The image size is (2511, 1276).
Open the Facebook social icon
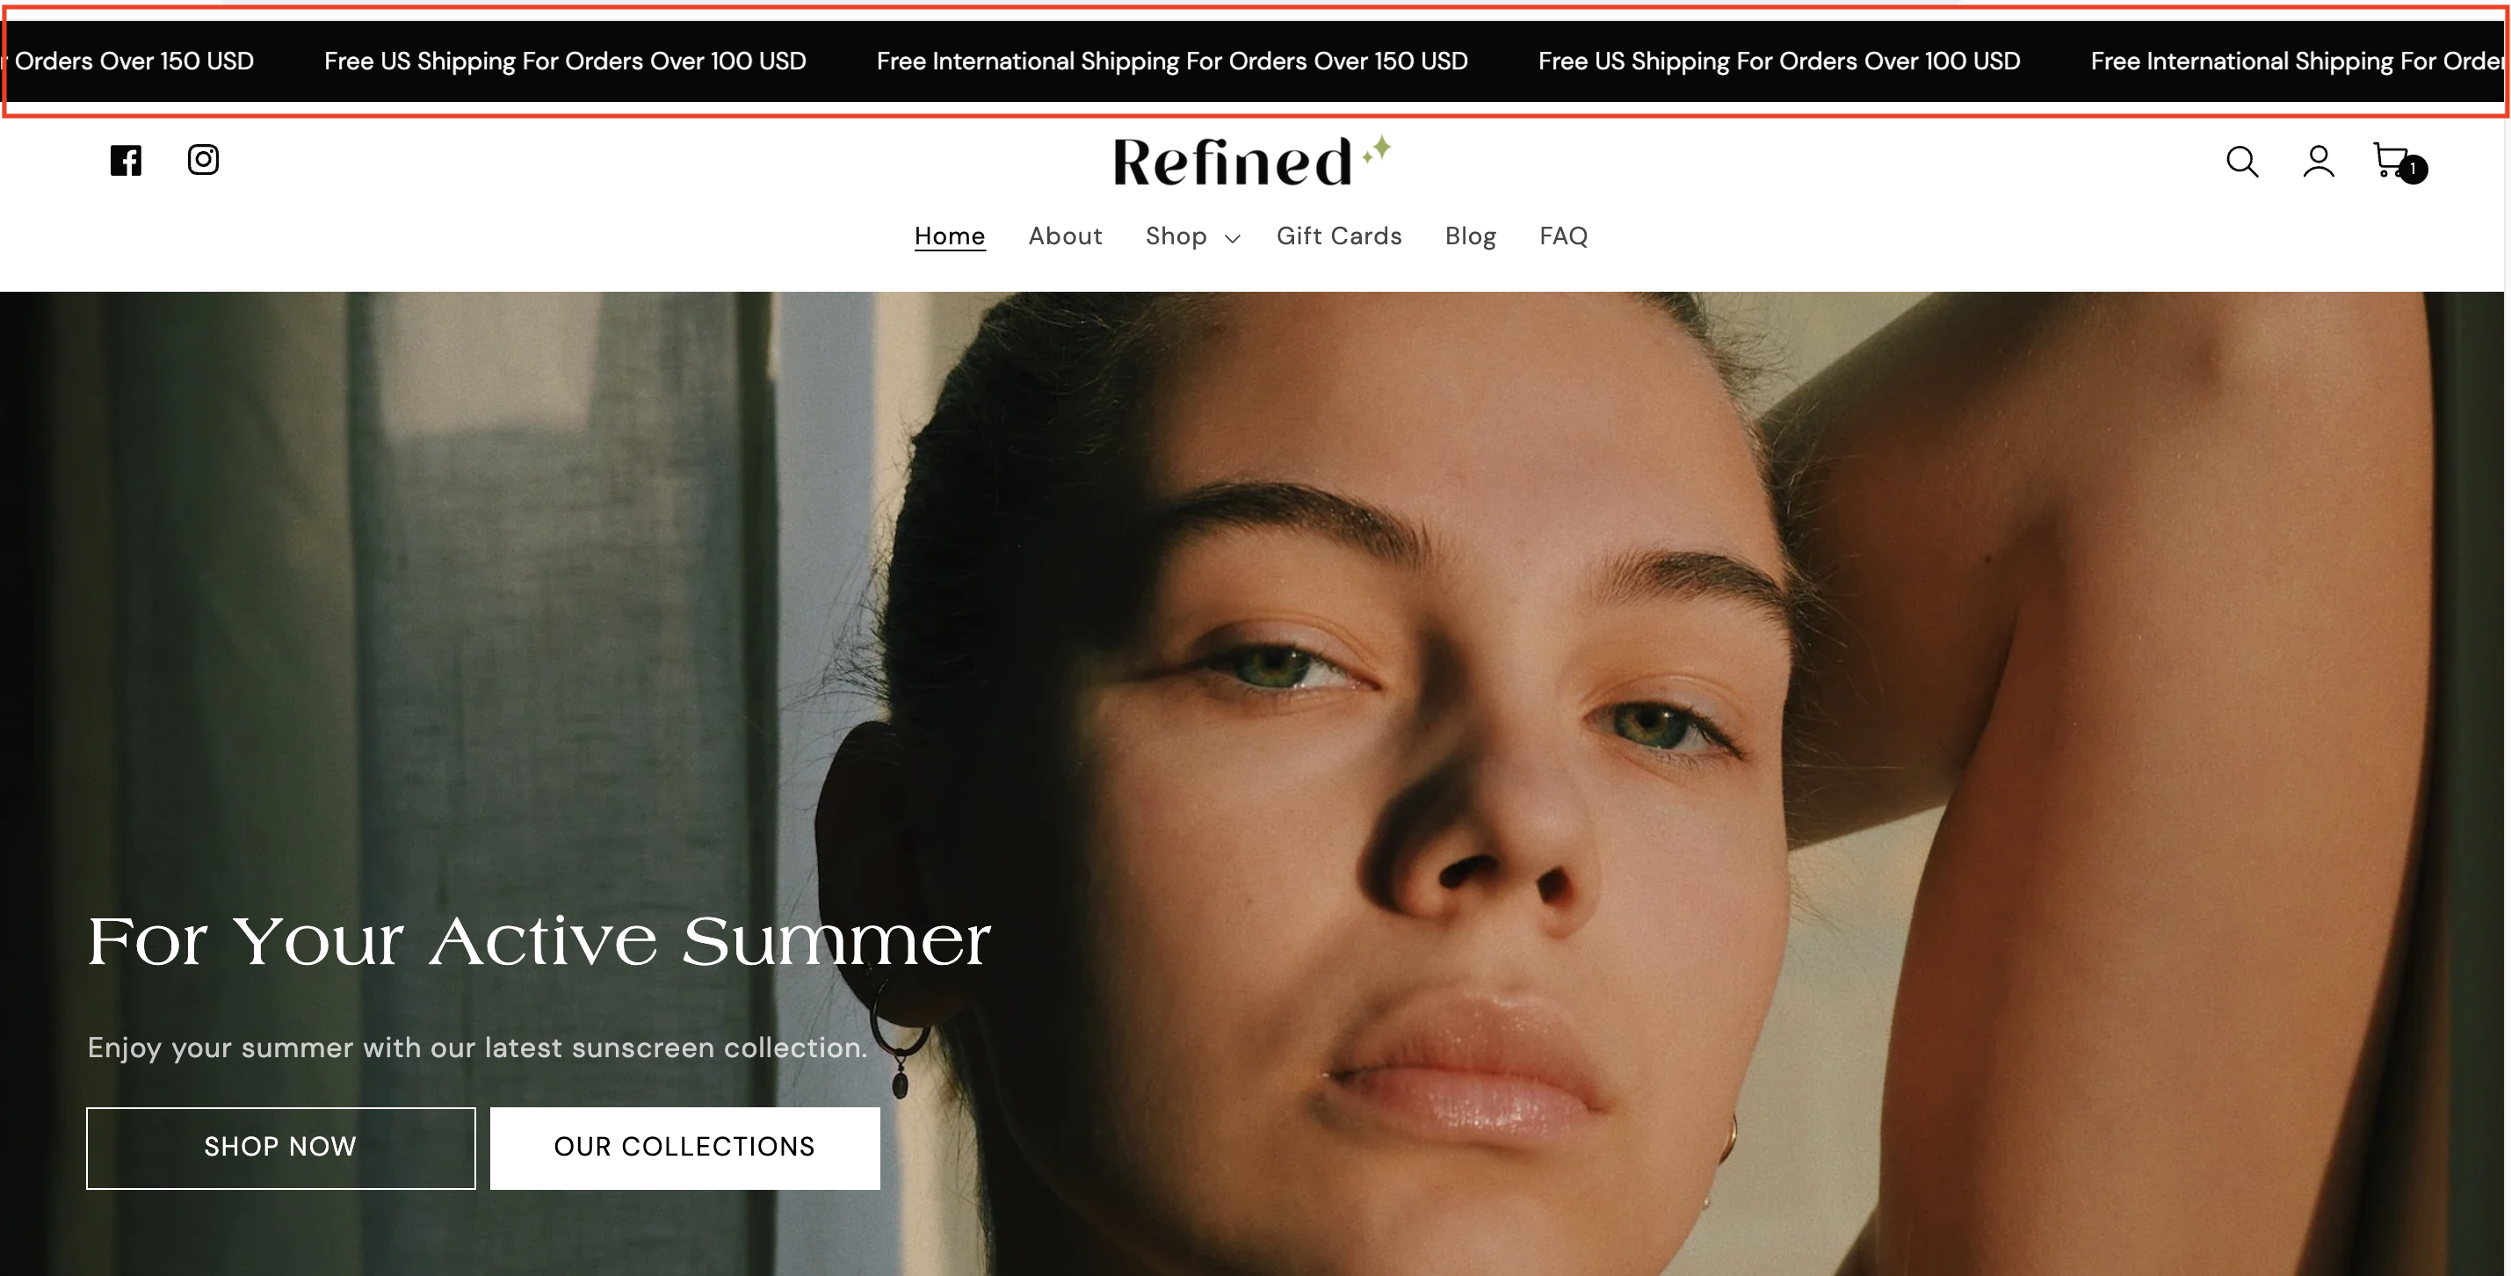[126, 160]
